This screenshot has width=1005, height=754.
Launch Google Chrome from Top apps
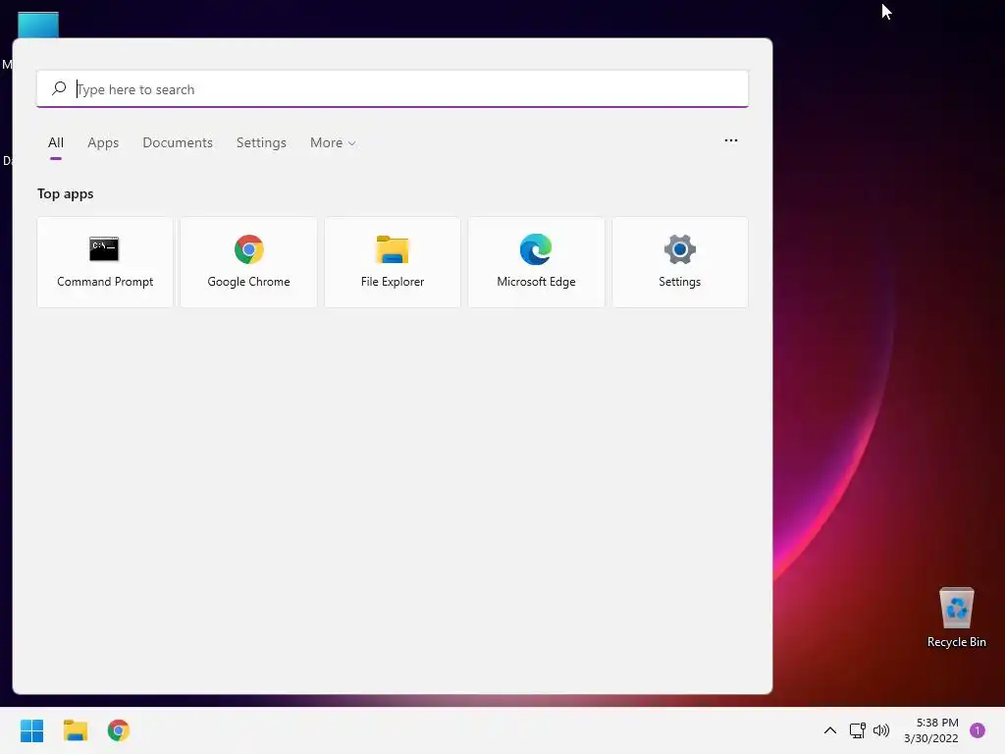pos(248,262)
